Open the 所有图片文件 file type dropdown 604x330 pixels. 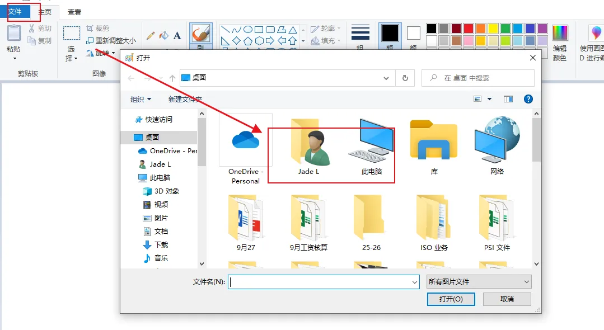[479, 282]
